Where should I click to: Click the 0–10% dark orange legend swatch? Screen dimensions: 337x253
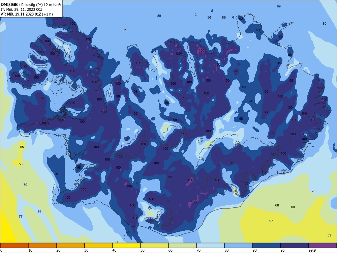(14, 246)
